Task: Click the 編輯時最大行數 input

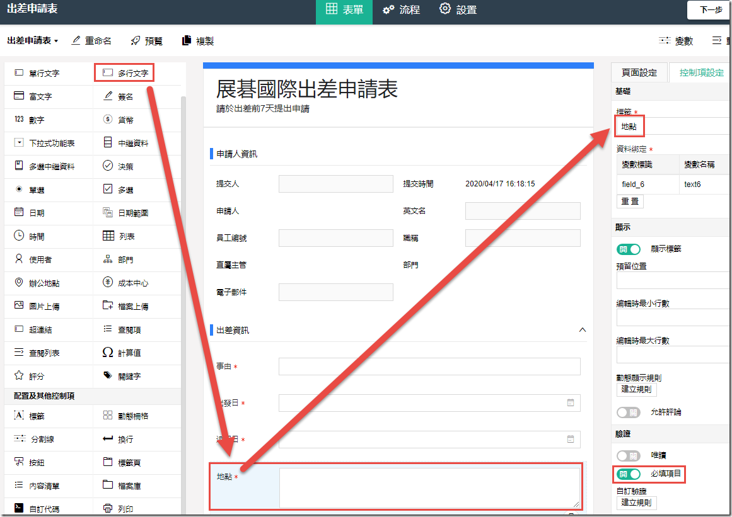Action: 674,355
